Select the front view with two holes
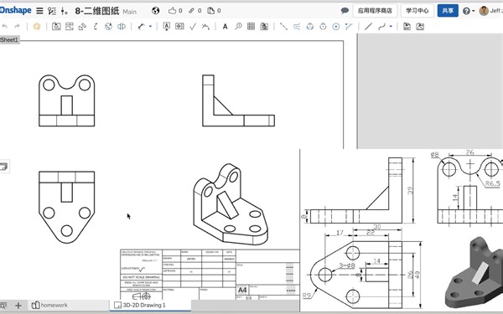Viewport: 503px width, 314px height. point(67,100)
